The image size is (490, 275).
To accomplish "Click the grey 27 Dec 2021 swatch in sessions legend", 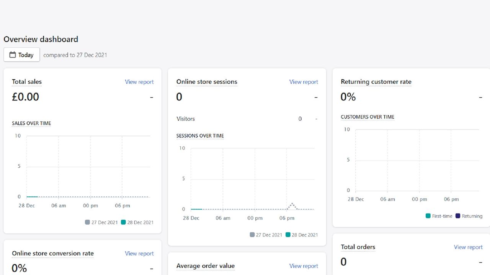I will coord(252,235).
